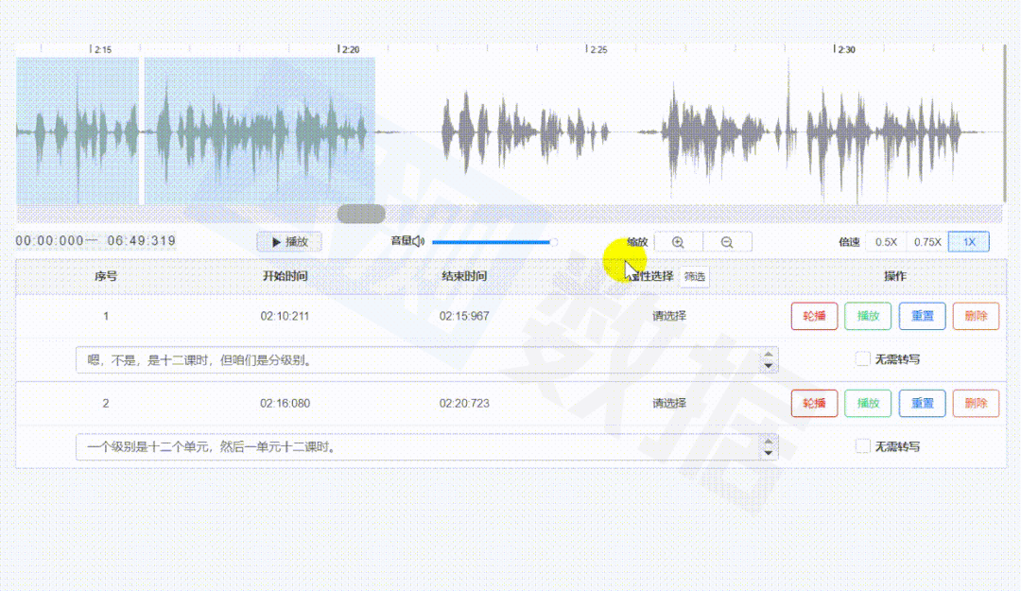The height and width of the screenshot is (591, 1021).
Task: Click the 序号 column header
Action: point(106,276)
